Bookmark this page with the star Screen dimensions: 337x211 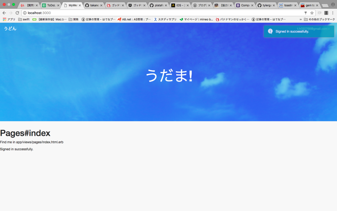pyautogui.click(x=312, y=13)
